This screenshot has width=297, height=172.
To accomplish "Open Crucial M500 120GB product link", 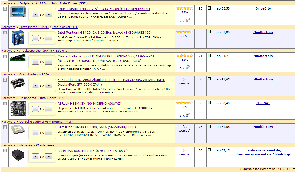I will 104,9.
